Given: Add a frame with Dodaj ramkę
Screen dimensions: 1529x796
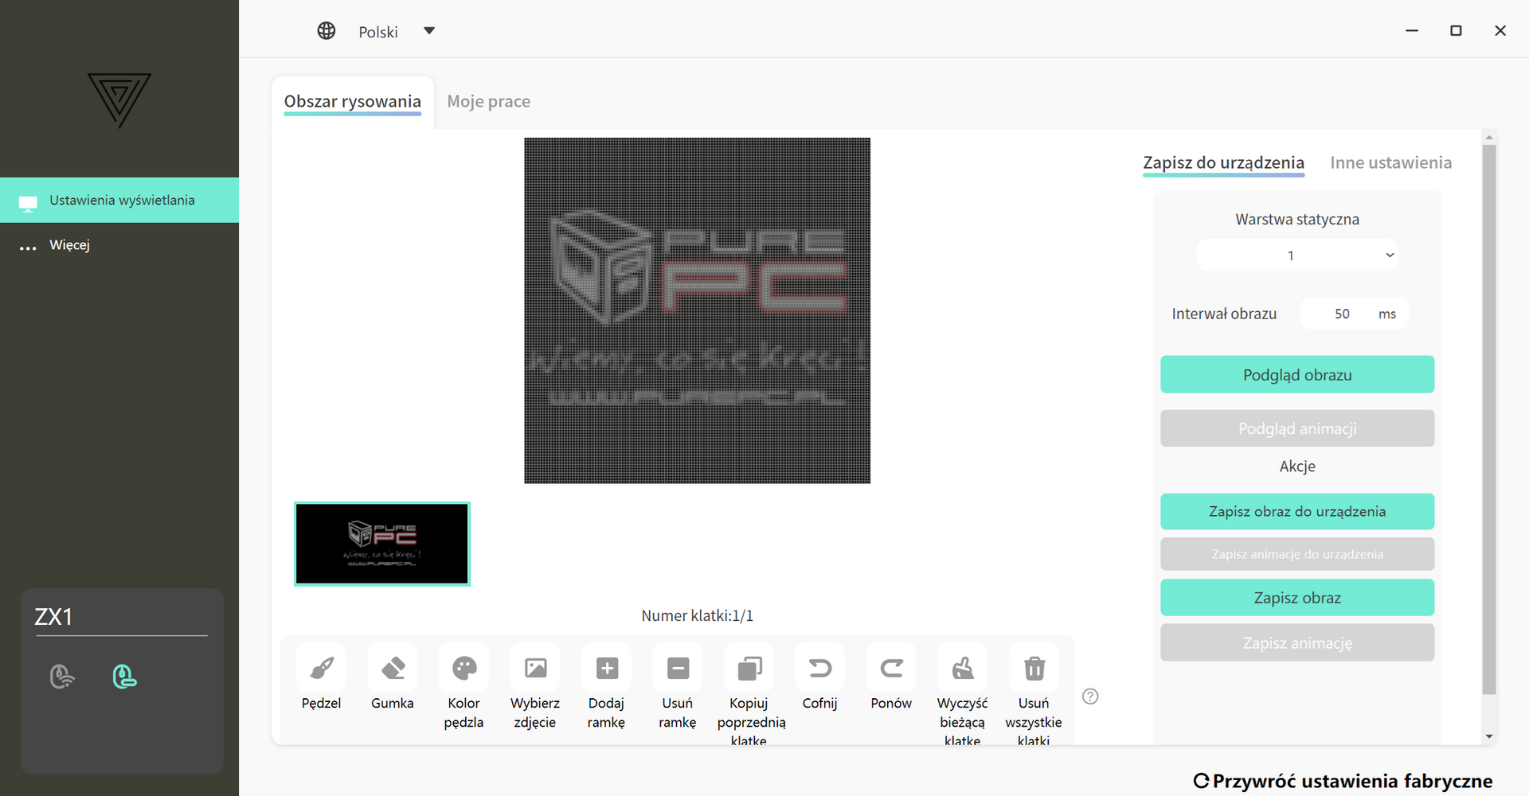Looking at the screenshot, I should point(607,668).
